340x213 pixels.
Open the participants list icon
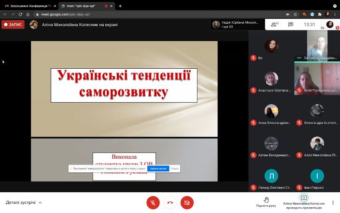tap(274, 24)
